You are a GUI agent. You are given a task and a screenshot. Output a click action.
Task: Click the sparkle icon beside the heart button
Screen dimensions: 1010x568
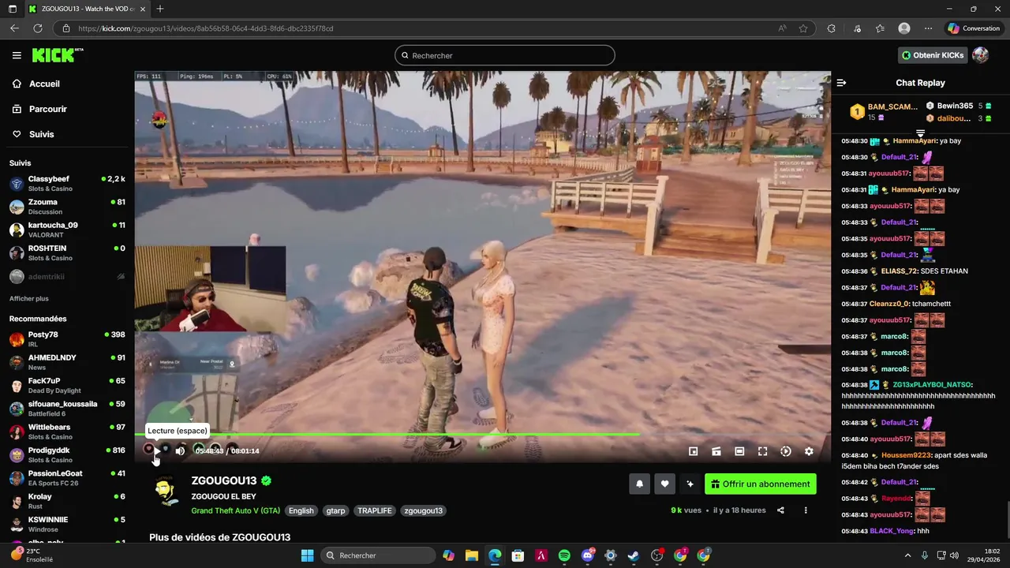(x=690, y=484)
